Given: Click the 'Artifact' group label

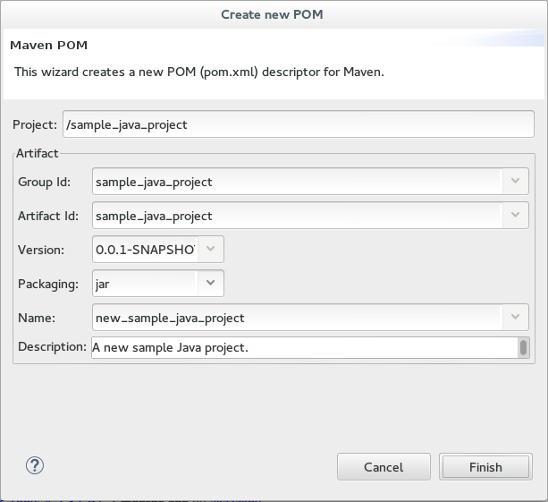Looking at the screenshot, I should coord(37,153).
